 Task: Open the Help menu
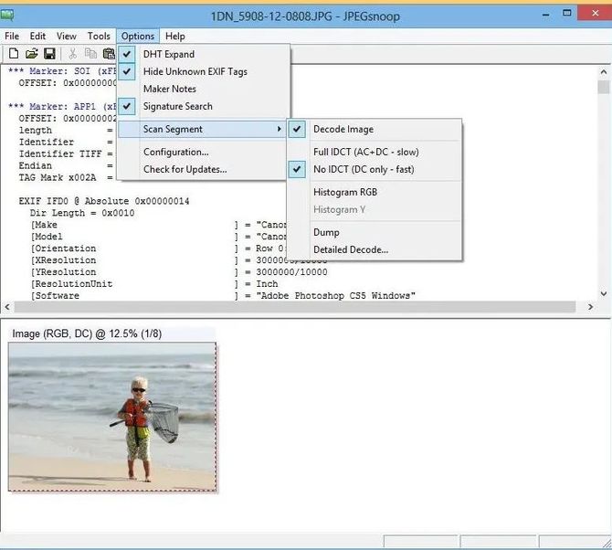(x=174, y=37)
